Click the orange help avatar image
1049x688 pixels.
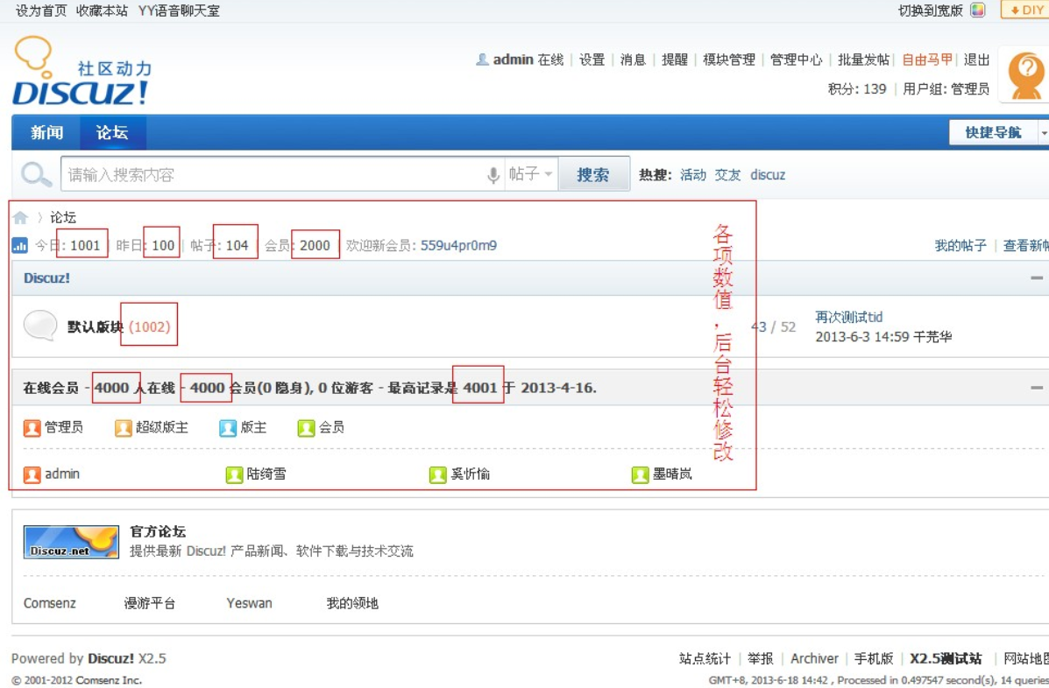click(x=1025, y=74)
